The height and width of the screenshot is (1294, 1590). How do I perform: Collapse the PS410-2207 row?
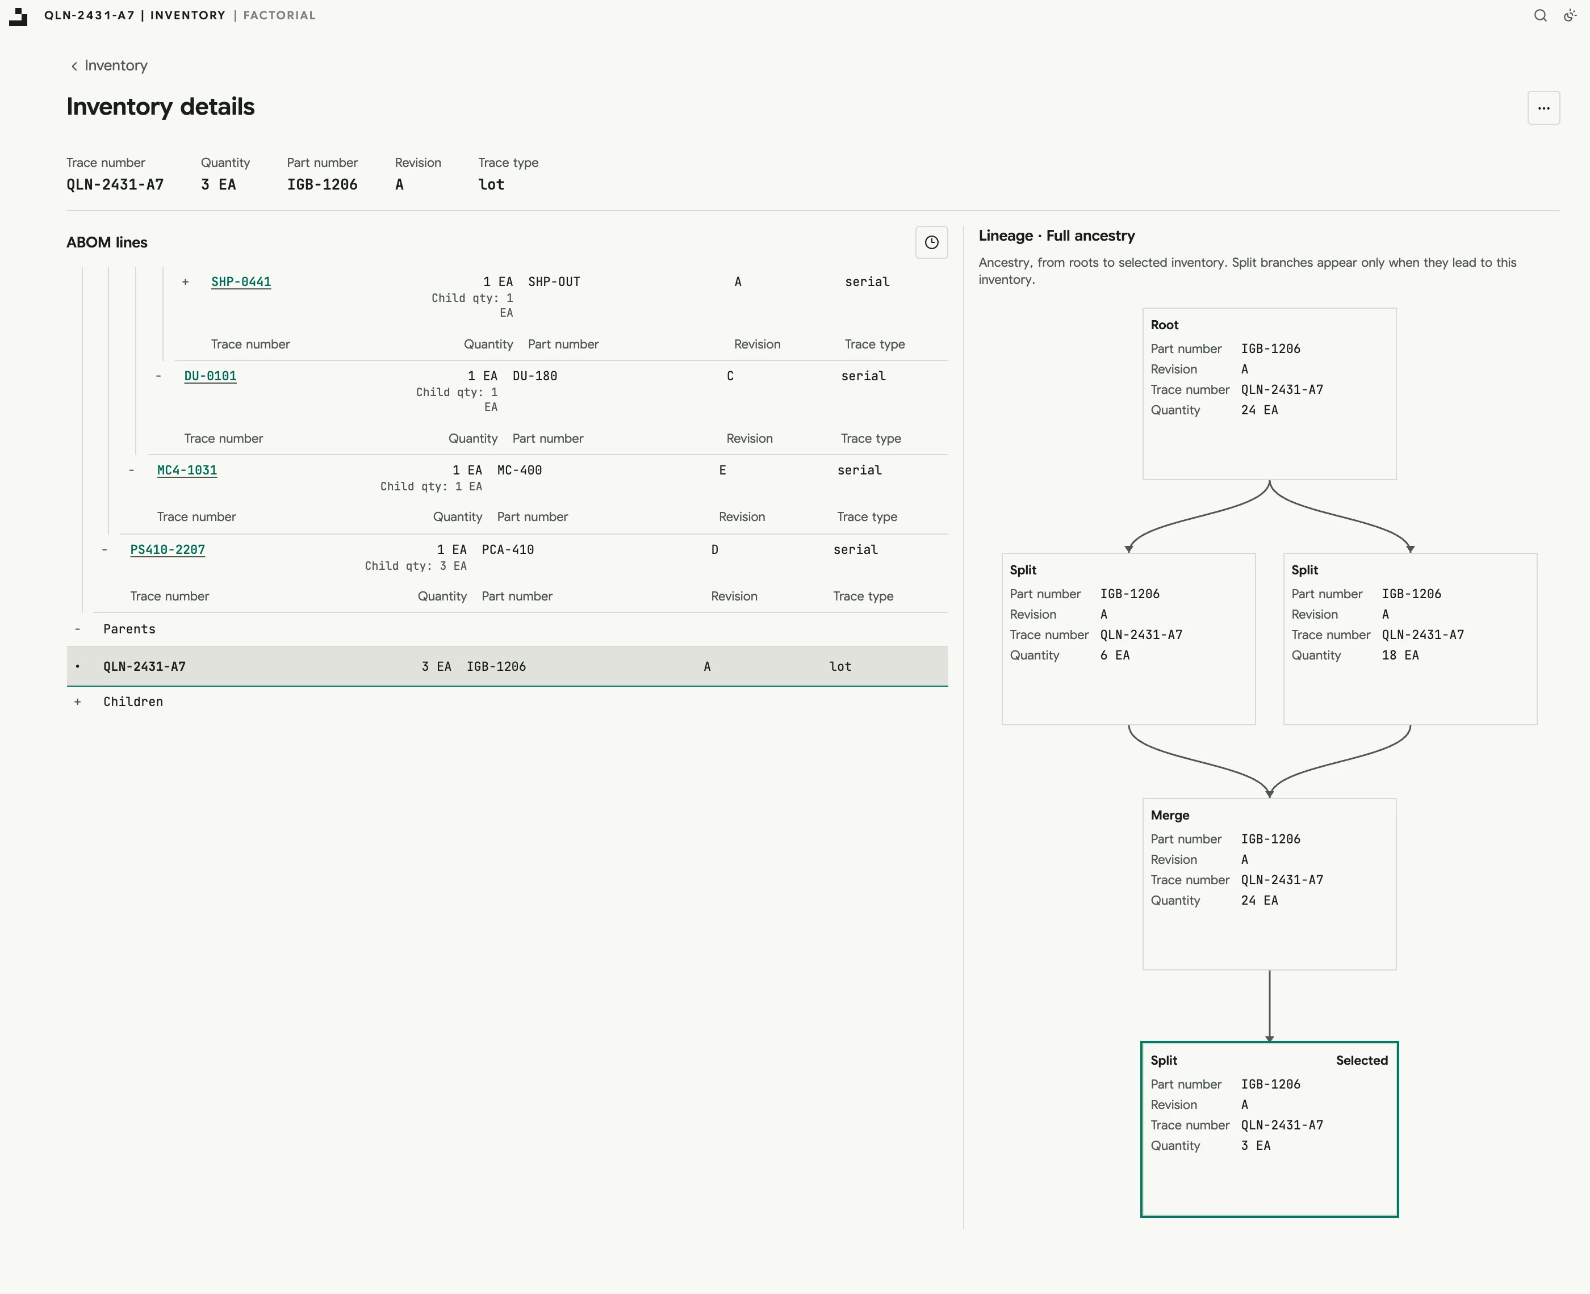click(x=104, y=549)
